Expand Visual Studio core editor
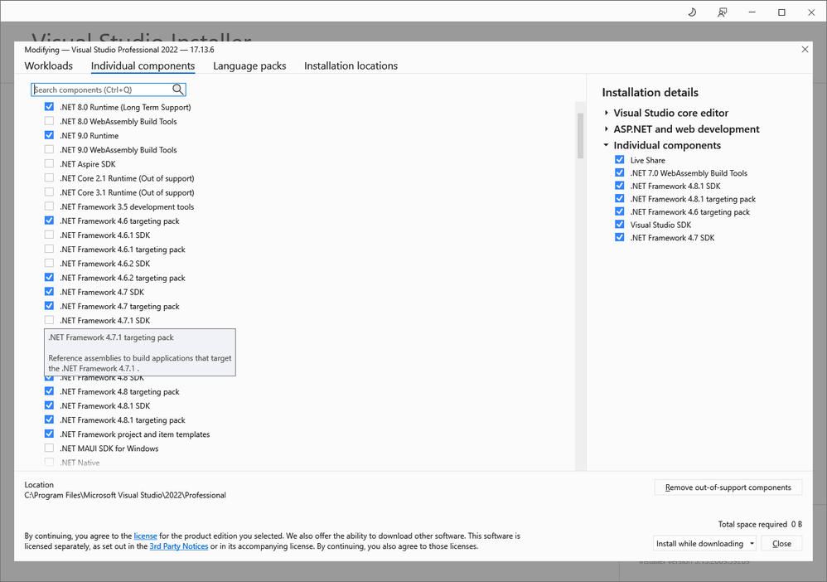Image resolution: width=827 pixels, height=582 pixels. pos(607,113)
